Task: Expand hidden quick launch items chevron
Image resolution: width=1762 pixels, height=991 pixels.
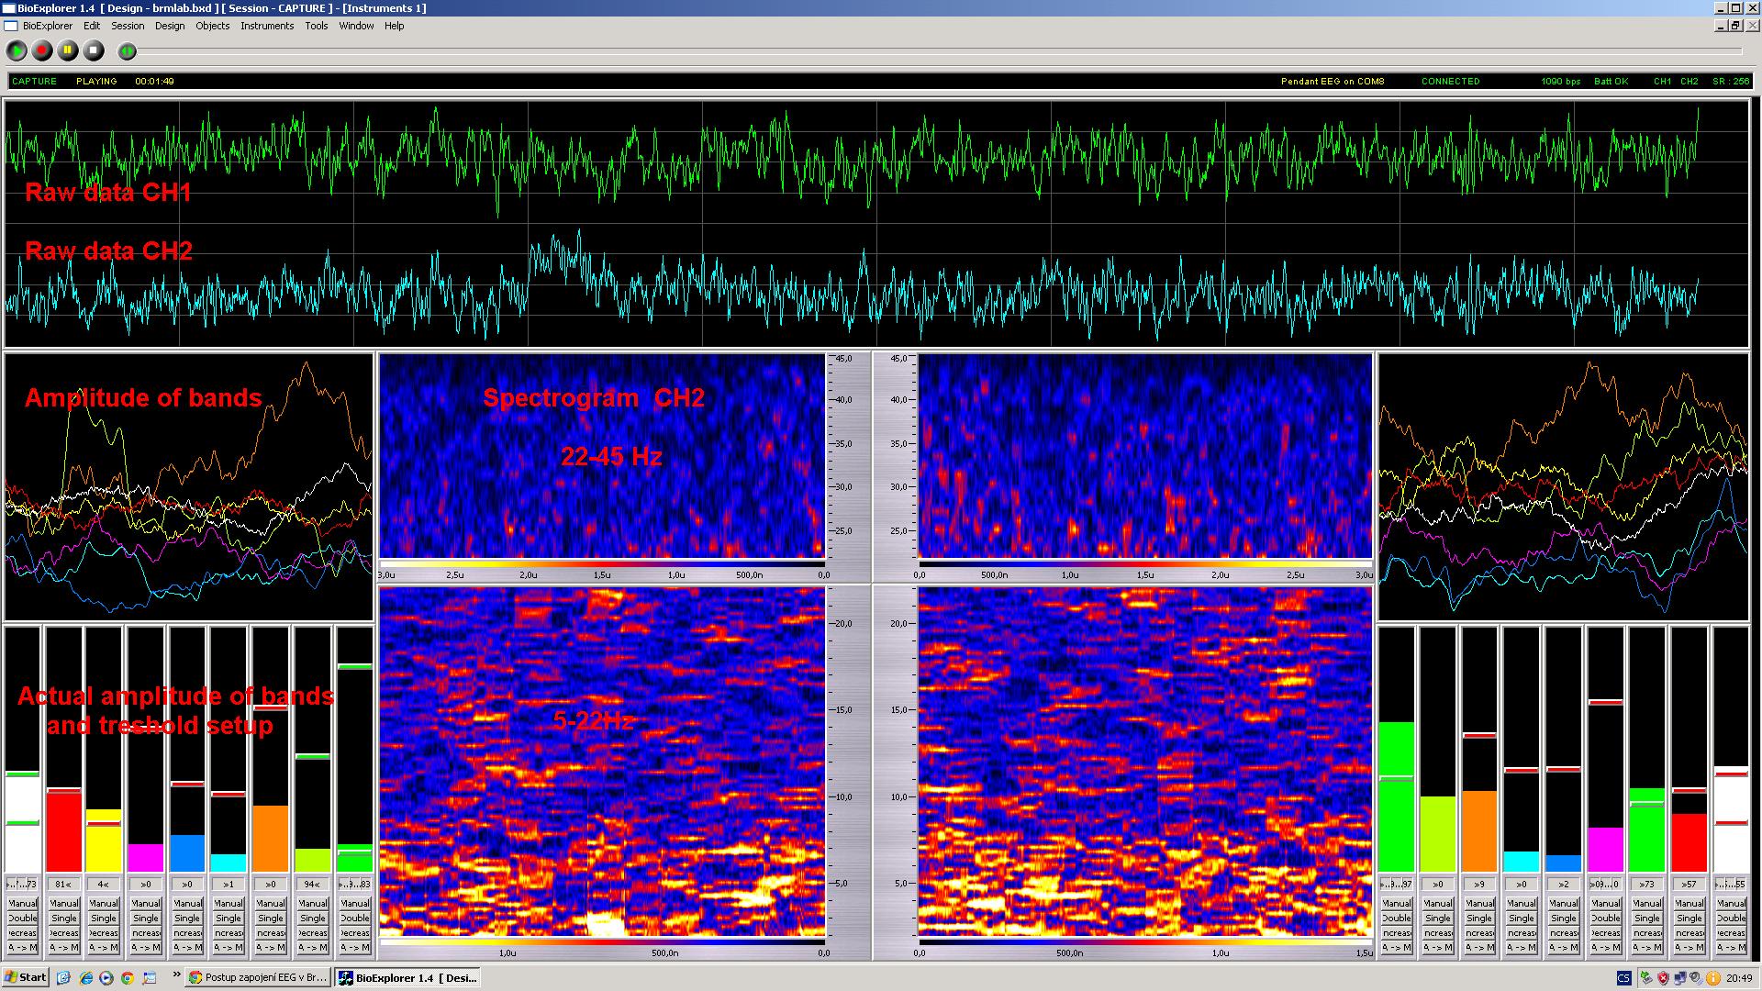Action: (176, 976)
